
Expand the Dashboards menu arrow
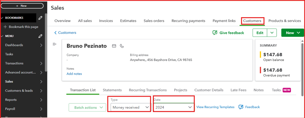click(41, 45)
